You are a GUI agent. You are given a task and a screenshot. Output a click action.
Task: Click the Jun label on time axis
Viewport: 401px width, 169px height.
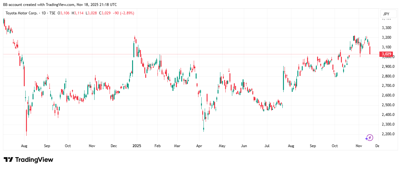[x=244, y=146]
